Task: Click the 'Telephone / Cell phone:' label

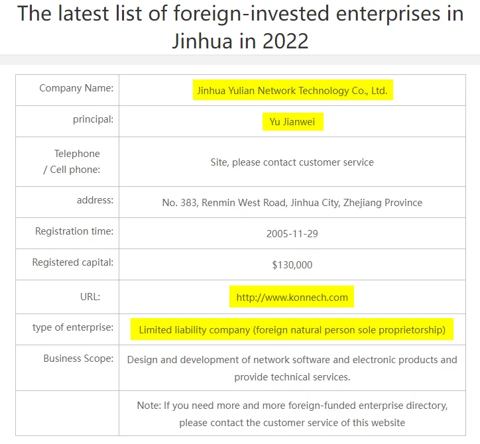Action: [72, 161]
